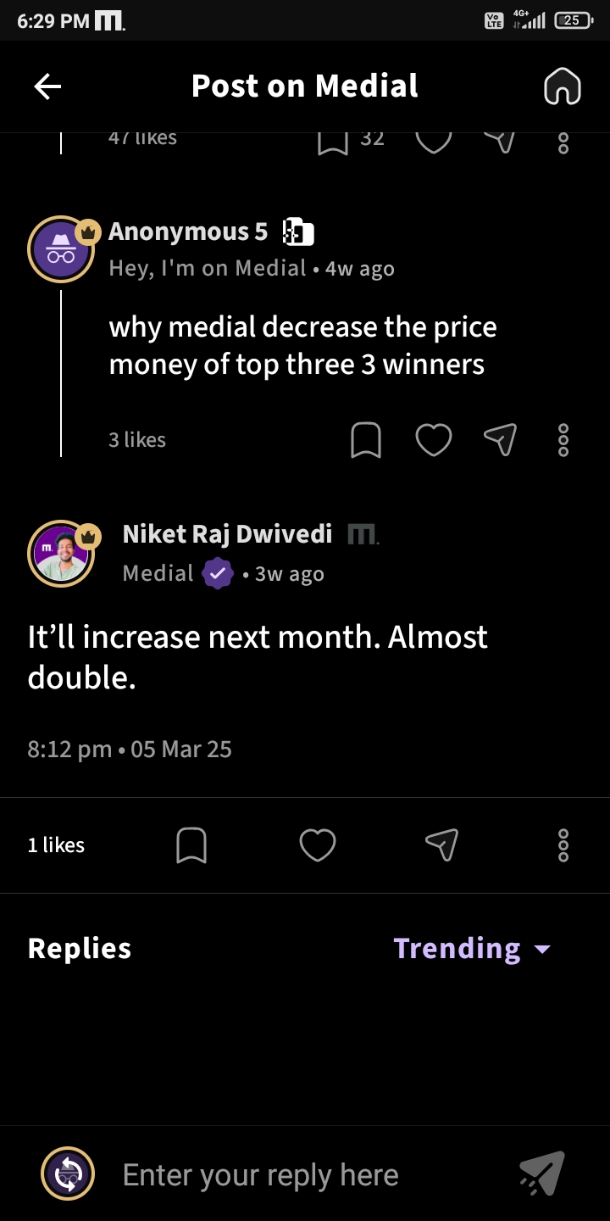This screenshot has width=610, height=1221.
Task: Share Niket Raj Dwivedi's reply
Action: click(x=441, y=845)
